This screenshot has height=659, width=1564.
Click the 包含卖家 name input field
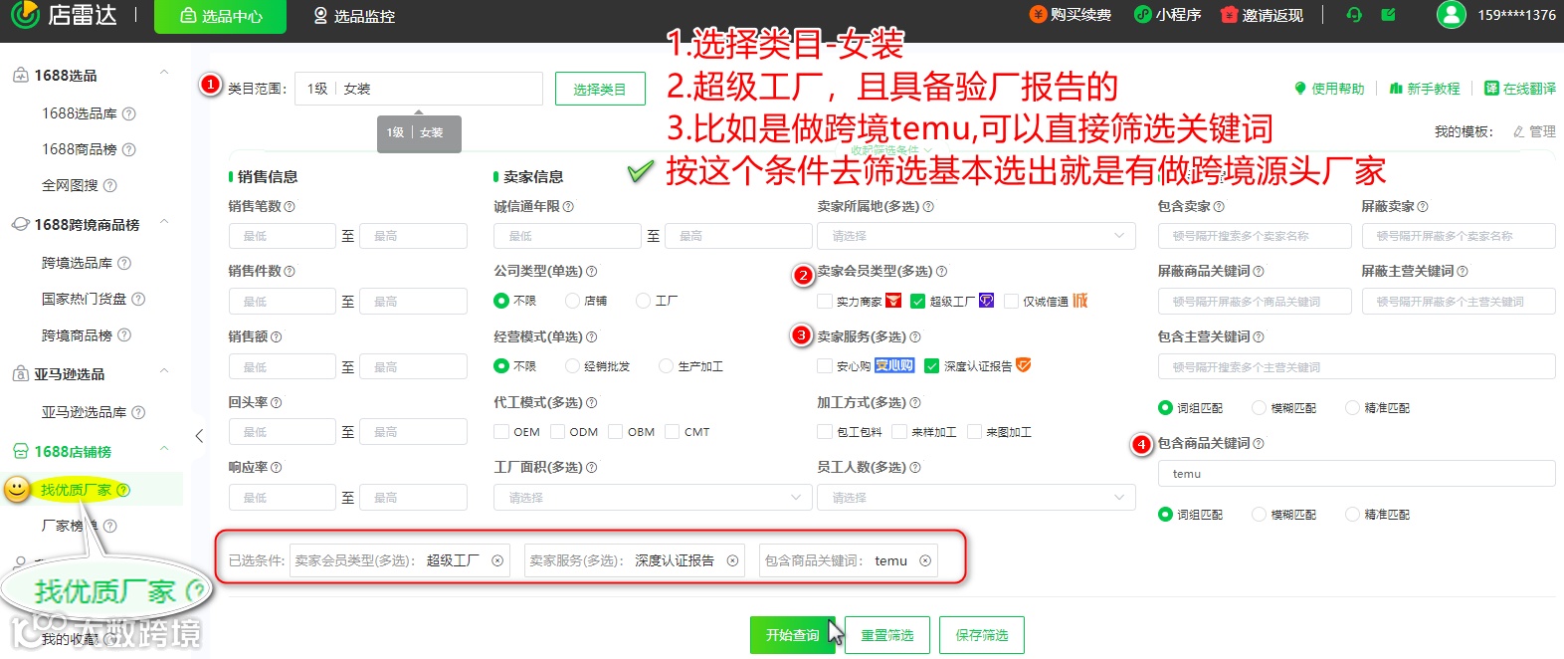pyautogui.click(x=1255, y=236)
